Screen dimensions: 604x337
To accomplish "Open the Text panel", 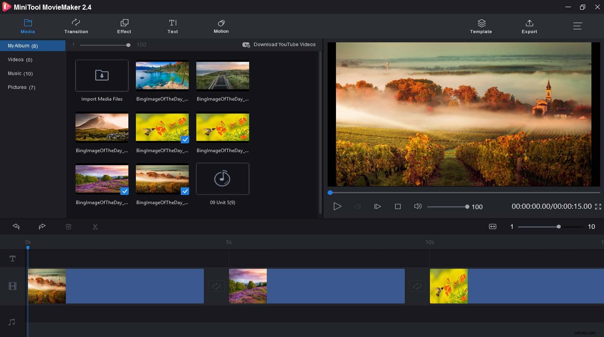I will click(x=172, y=26).
